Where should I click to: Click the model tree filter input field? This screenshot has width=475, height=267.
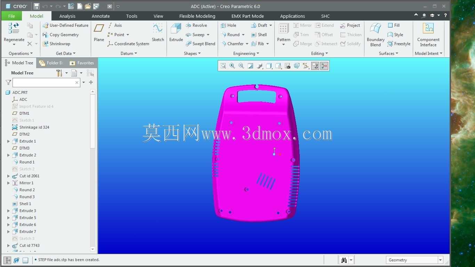coord(46,82)
